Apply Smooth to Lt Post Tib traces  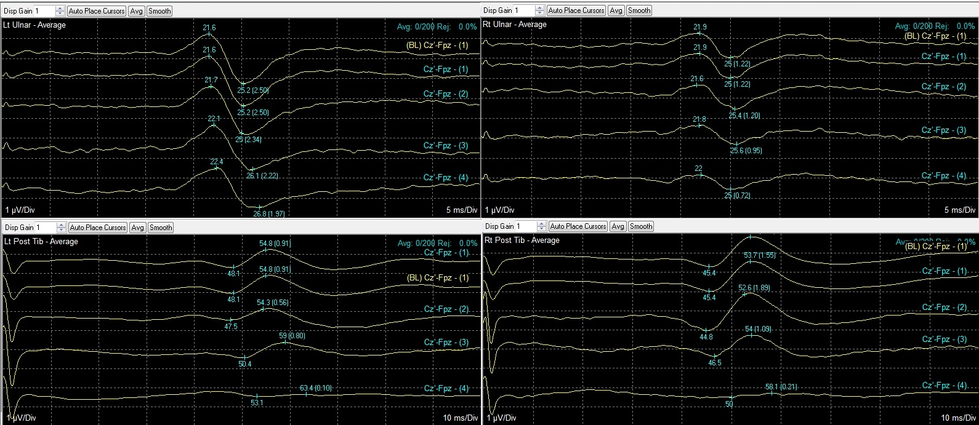pyautogui.click(x=161, y=228)
